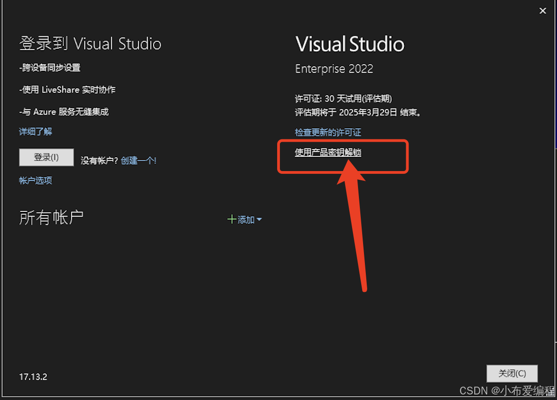Click the 登录到 Visual Studio heading

click(90, 44)
